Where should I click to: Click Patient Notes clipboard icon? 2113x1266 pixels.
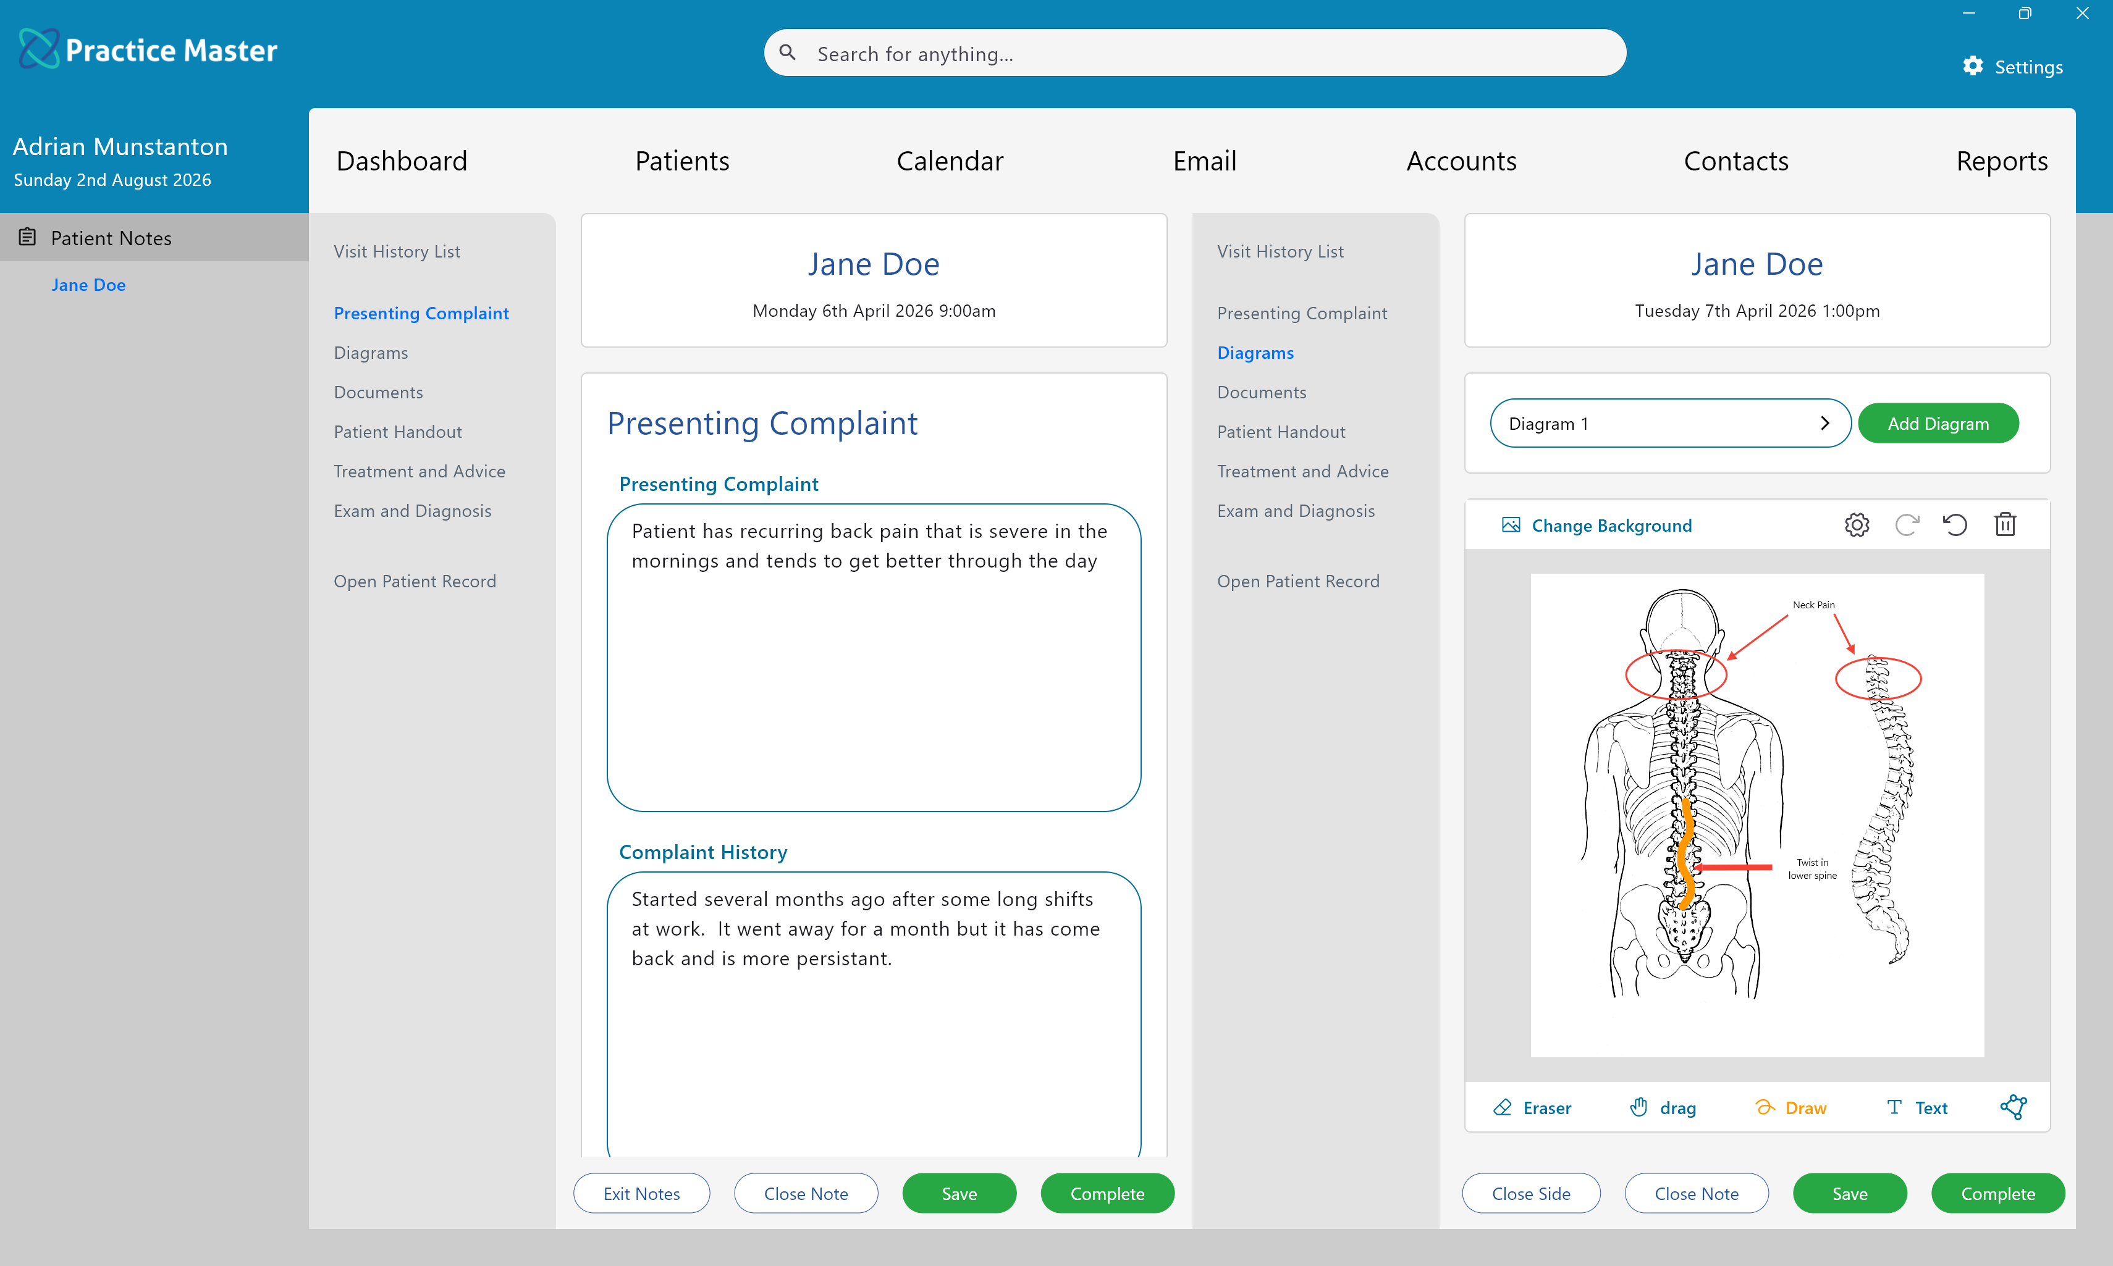coord(27,237)
